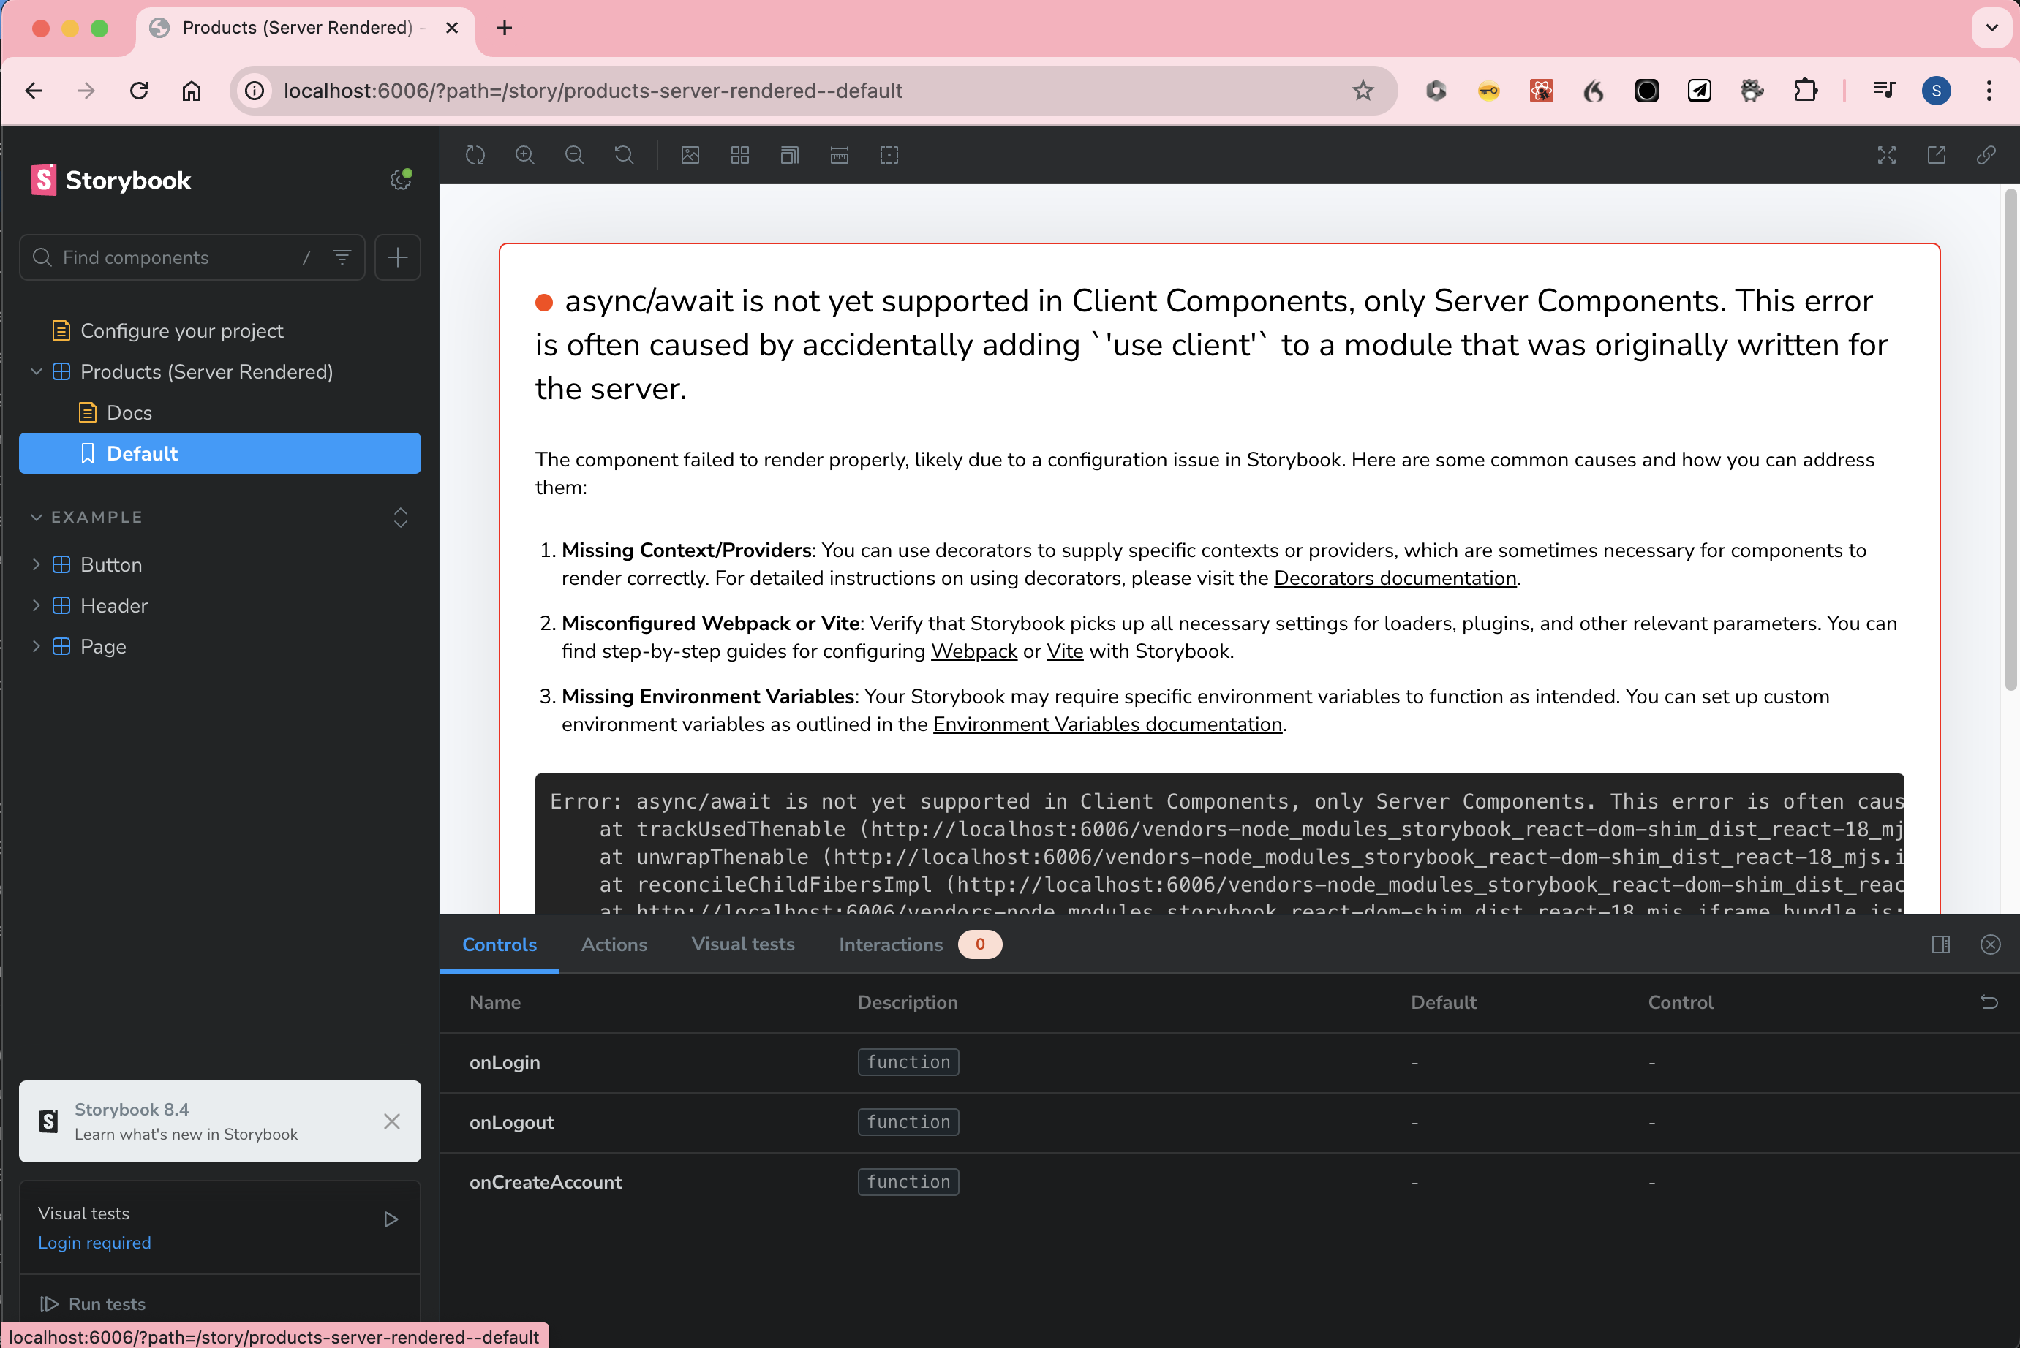Toggle the grid overlay on preview
This screenshot has width=2020, height=1348.
click(x=740, y=155)
